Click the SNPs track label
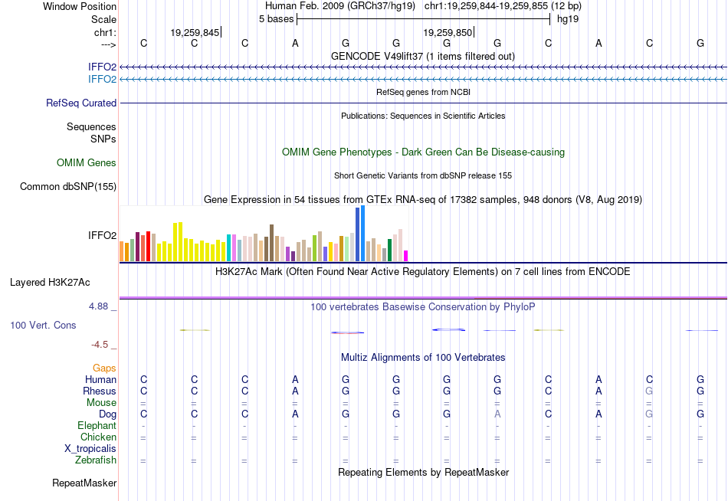Viewport: 728px width, 501px height. point(103,139)
